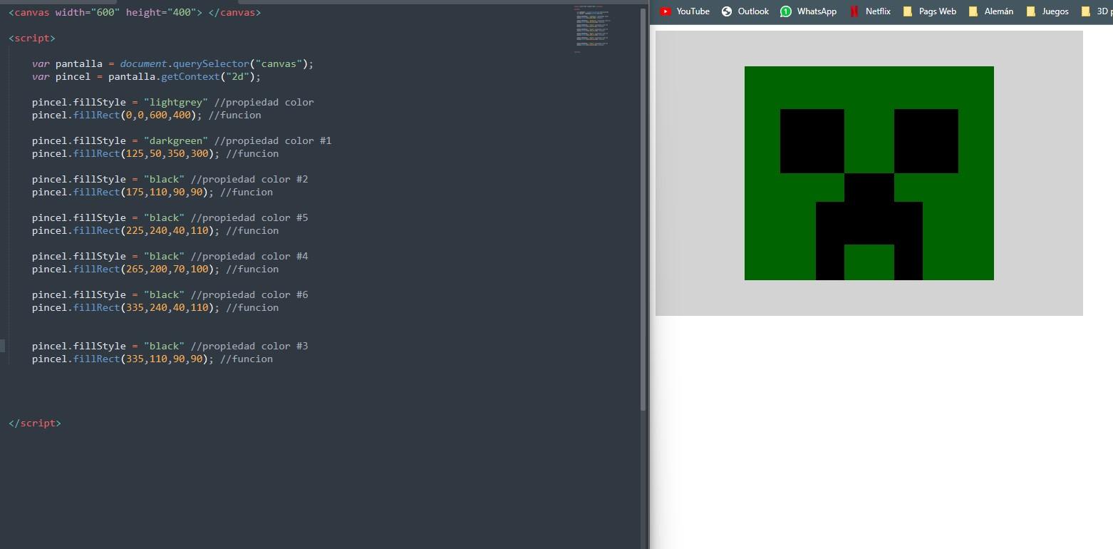Viewport: 1113px width, 549px height.
Task: Click the code minimap in the editor
Action: pyautogui.click(x=592, y=29)
